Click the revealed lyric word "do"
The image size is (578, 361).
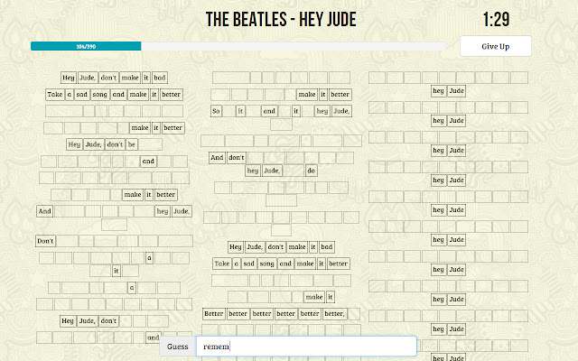tap(311, 171)
